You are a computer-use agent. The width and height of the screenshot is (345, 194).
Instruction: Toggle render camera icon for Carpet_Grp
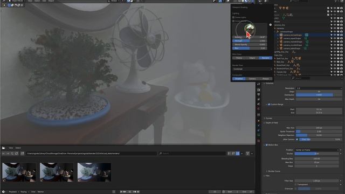tap(341, 72)
